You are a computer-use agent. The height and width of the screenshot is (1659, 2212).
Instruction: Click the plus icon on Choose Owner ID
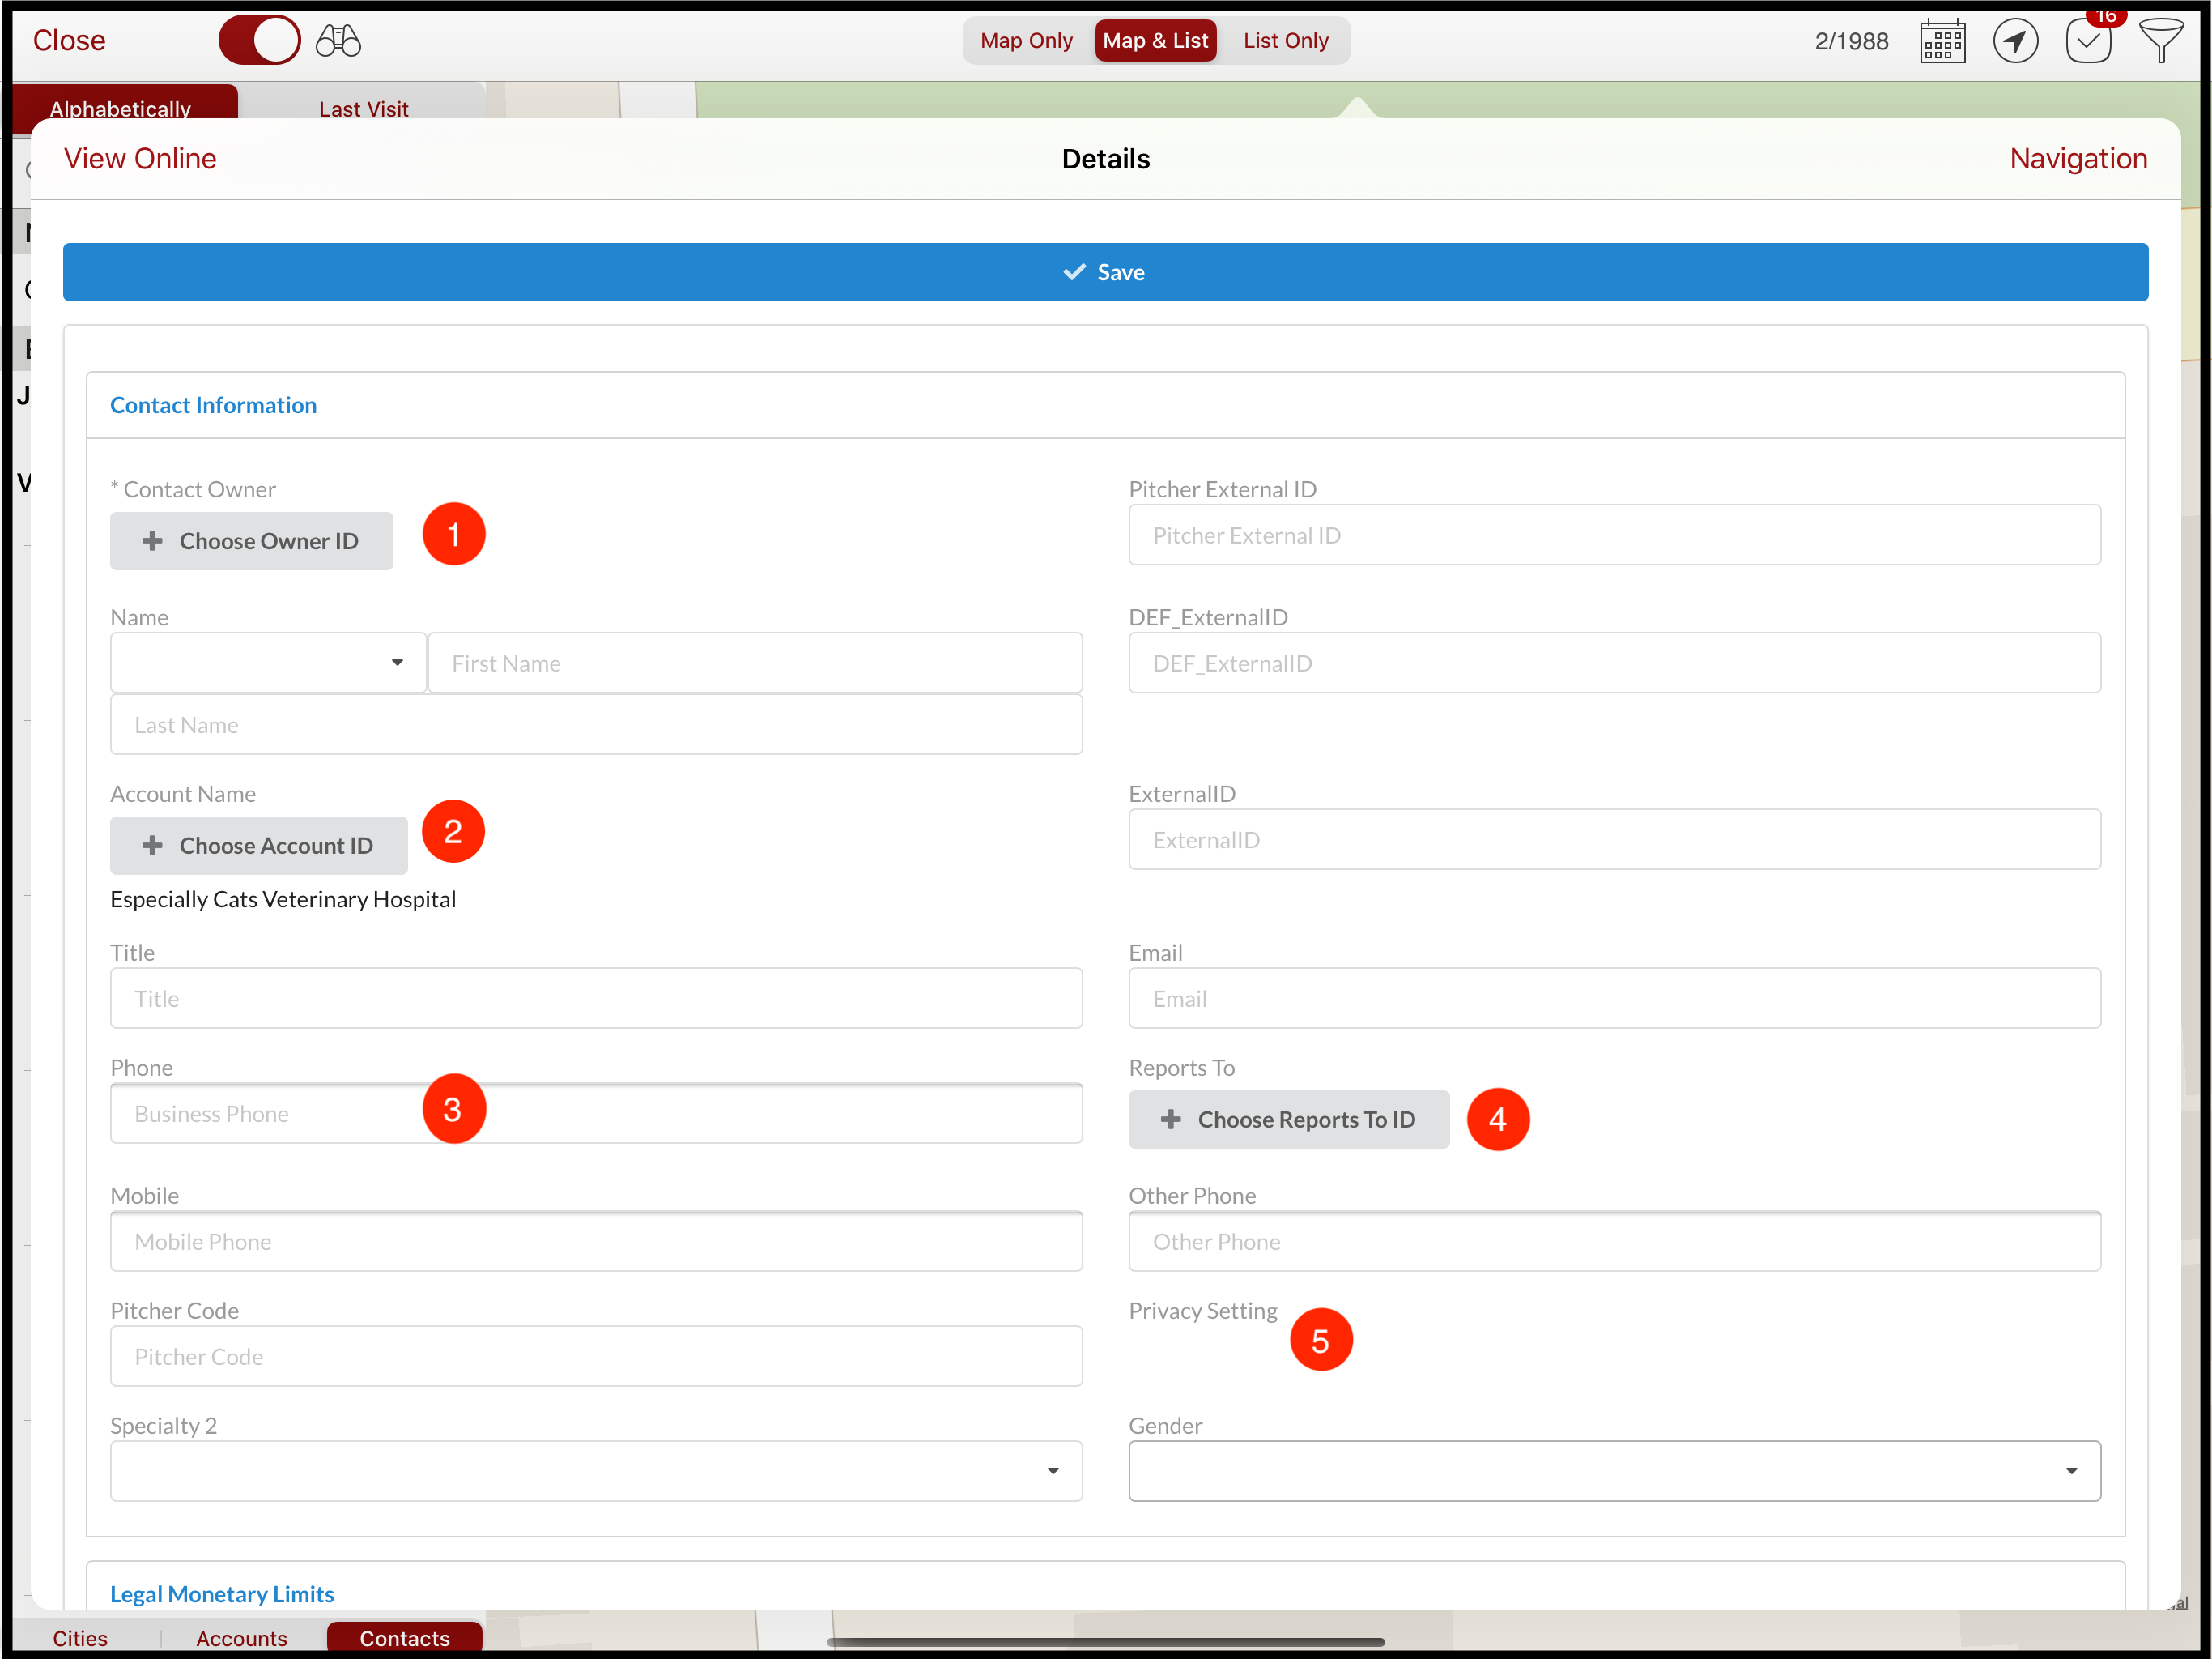[x=152, y=540]
